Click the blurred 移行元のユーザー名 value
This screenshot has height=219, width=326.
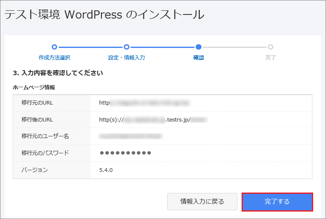130,136
